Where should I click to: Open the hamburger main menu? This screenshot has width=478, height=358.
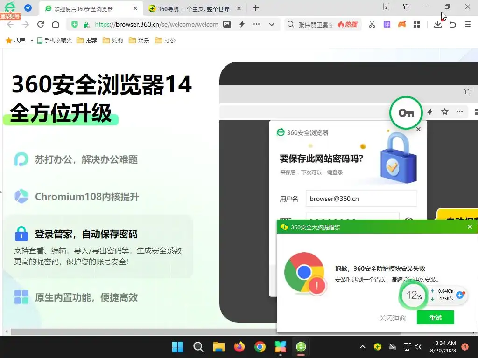click(x=468, y=24)
